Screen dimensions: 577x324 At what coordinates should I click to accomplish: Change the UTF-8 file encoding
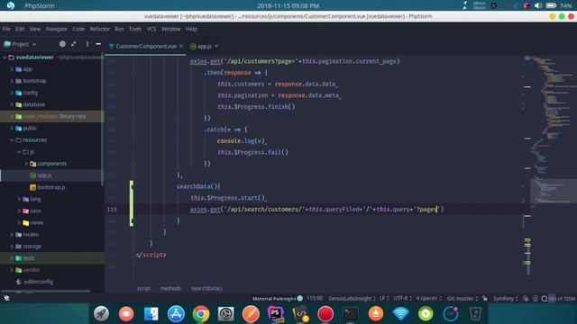tap(403, 298)
